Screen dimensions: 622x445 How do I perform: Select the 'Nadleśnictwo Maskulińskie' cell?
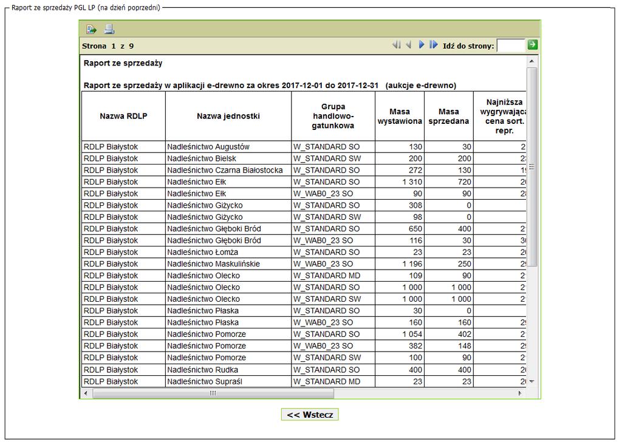tap(228, 264)
